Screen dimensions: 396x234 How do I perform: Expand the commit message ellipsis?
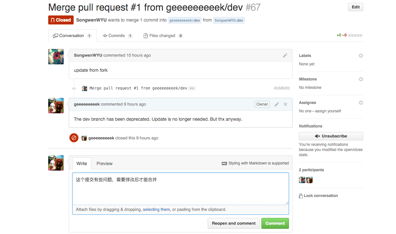(192, 88)
